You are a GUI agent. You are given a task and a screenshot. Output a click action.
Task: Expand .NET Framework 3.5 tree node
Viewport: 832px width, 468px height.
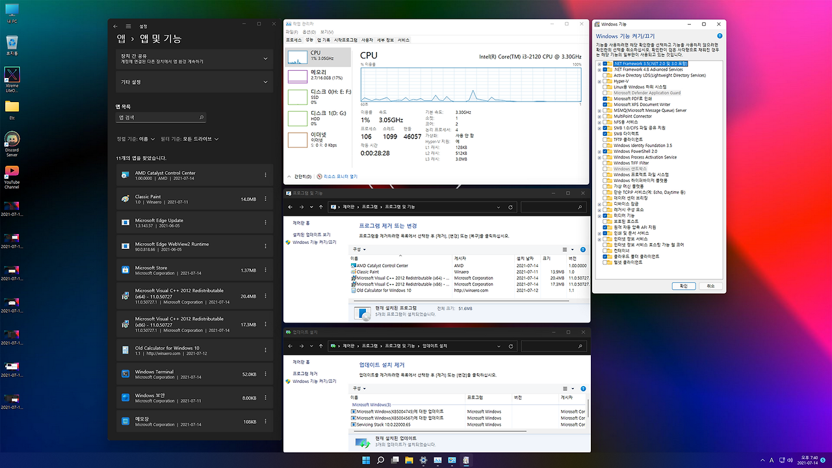(599, 64)
